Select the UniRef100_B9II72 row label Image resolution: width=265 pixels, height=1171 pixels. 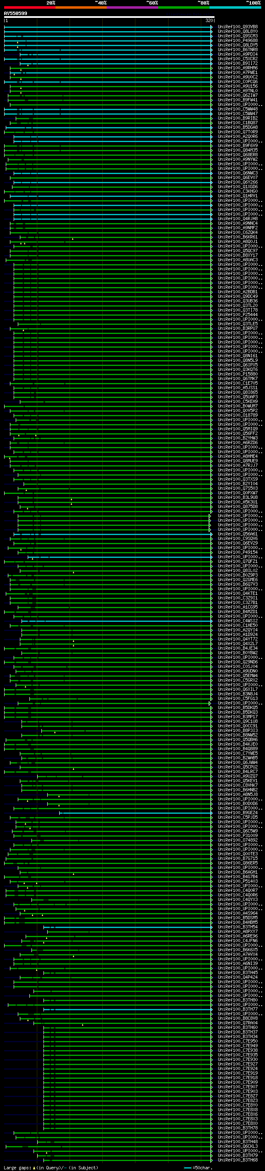click(x=238, y=63)
